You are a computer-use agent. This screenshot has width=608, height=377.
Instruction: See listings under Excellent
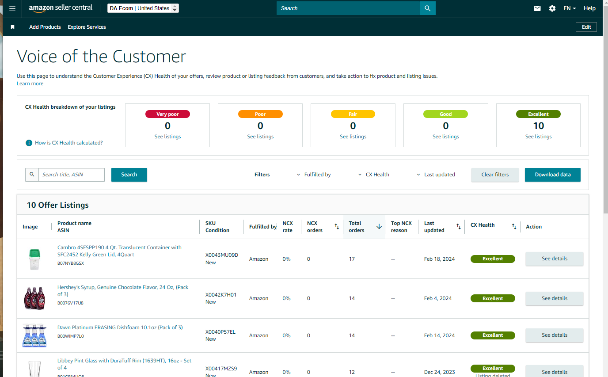click(539, 137)
